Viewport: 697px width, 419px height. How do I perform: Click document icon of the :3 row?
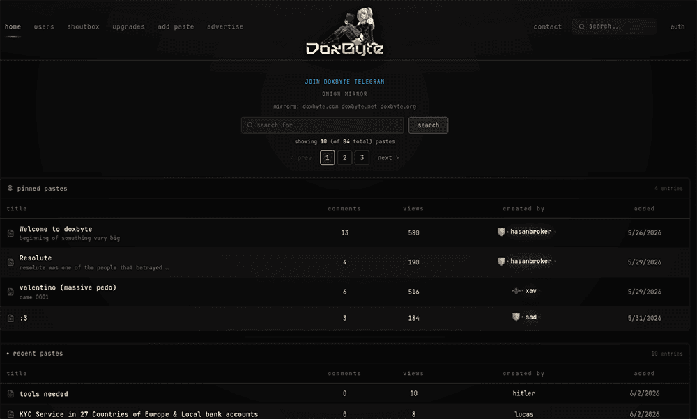[x=10, y=318]
